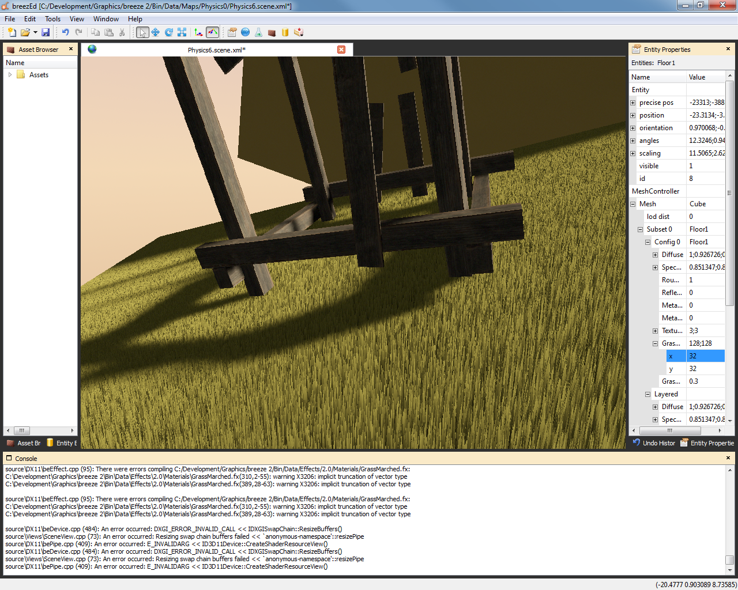Click the brown brick toolbar icon

tap(272, 32)
